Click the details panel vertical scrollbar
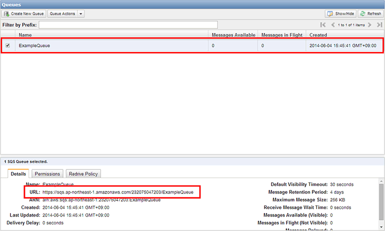 click(381, 200)
